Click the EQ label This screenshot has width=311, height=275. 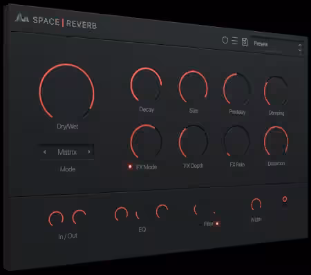coord(142,229)
